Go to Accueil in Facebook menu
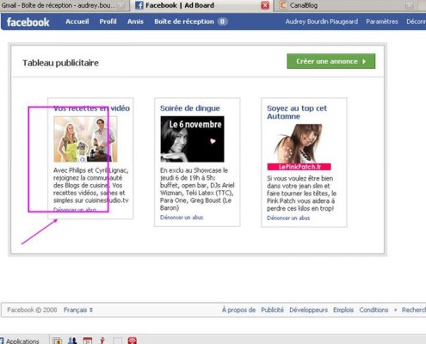Image resolution: width=426 pixels, height=344 pixels. coord(77,21)
